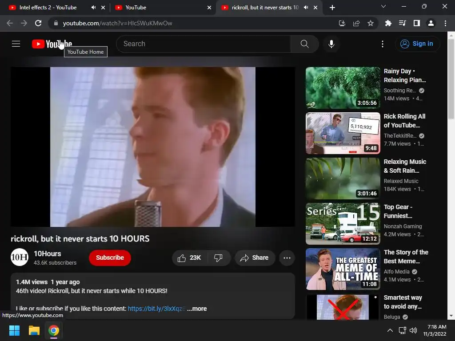Reload the page with refresh icon
Viewport: 455px width, 341px height.
[x=38, y=23]
